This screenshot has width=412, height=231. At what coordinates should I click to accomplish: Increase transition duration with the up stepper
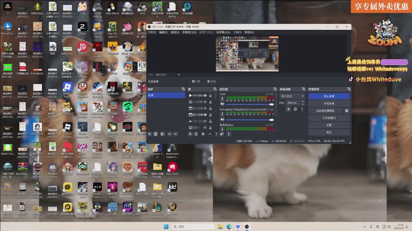click(303, 102)
